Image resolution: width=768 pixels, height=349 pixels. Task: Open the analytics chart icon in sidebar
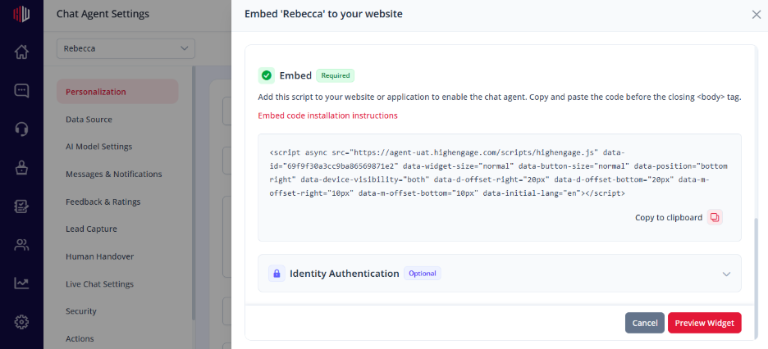click(x=21, y=283)
